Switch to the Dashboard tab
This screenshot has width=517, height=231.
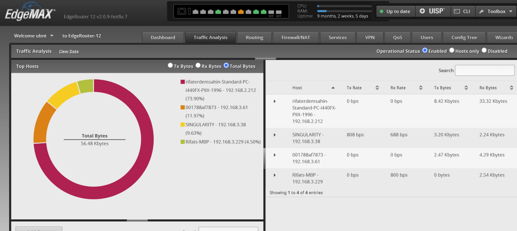point(163,37)
